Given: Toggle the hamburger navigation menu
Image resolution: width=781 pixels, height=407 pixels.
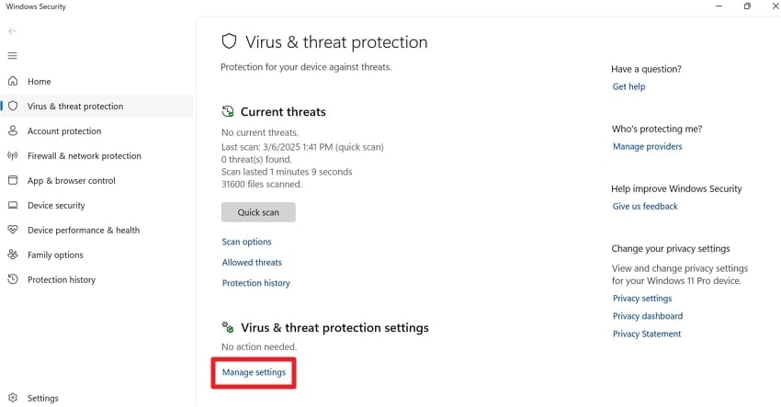Looking at the screenshot, I should click(x=13, y=56).
